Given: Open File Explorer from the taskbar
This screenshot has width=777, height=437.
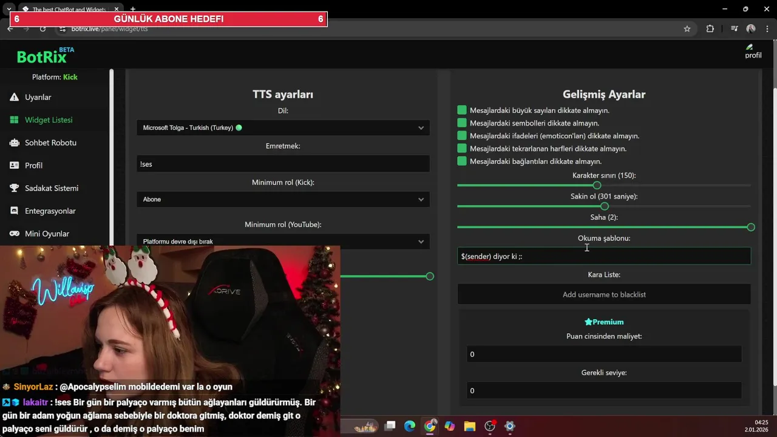Looking at the screenshot, I should click(470, 426).
